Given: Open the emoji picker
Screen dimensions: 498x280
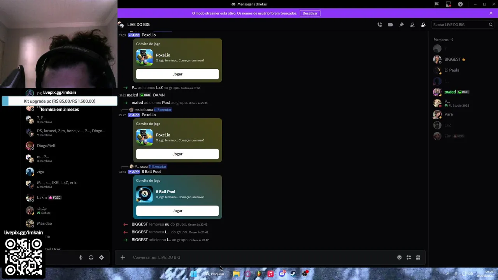Looking at the screenshot, I should click(x=399, y=257).
